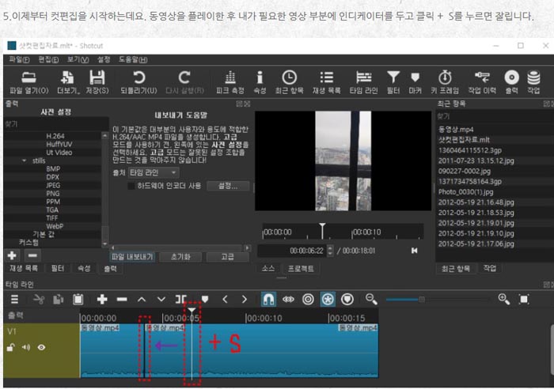
Task: Step the timecode spinner up
Action: point(330,247)
